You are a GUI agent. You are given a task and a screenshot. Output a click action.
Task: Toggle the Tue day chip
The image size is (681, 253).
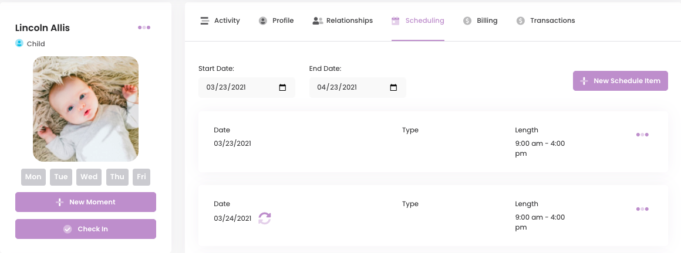tap(61, 177)
